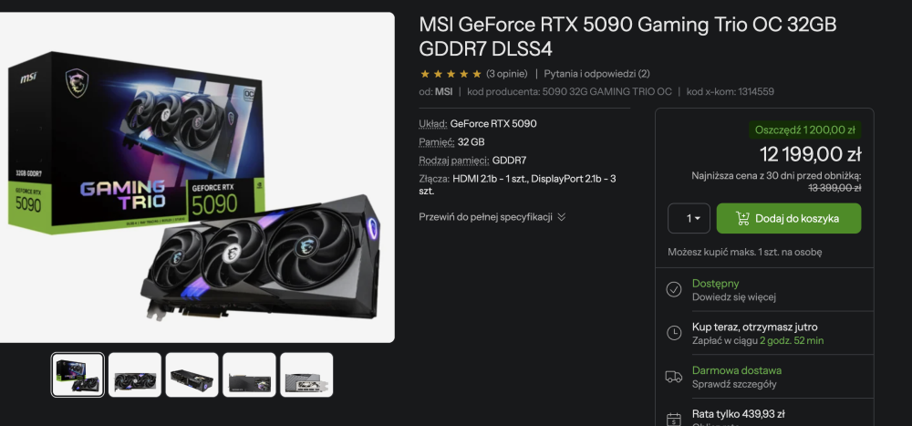The height and width of the screenshot is (426, 912).
Task: Click the five-star rating icons
Action: click(x=451, y=74)
